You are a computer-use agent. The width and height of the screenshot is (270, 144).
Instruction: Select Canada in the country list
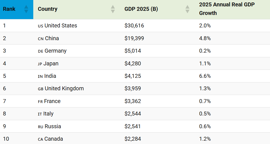[x=54, y=139]
